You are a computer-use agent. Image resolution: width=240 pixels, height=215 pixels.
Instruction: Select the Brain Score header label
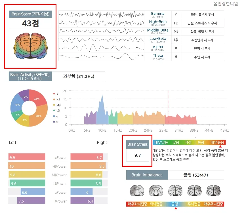(30, 14)
